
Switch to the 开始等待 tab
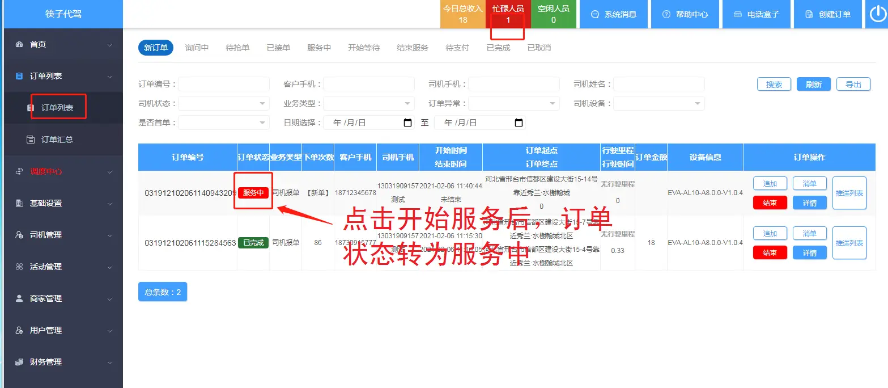click(364, 48)
